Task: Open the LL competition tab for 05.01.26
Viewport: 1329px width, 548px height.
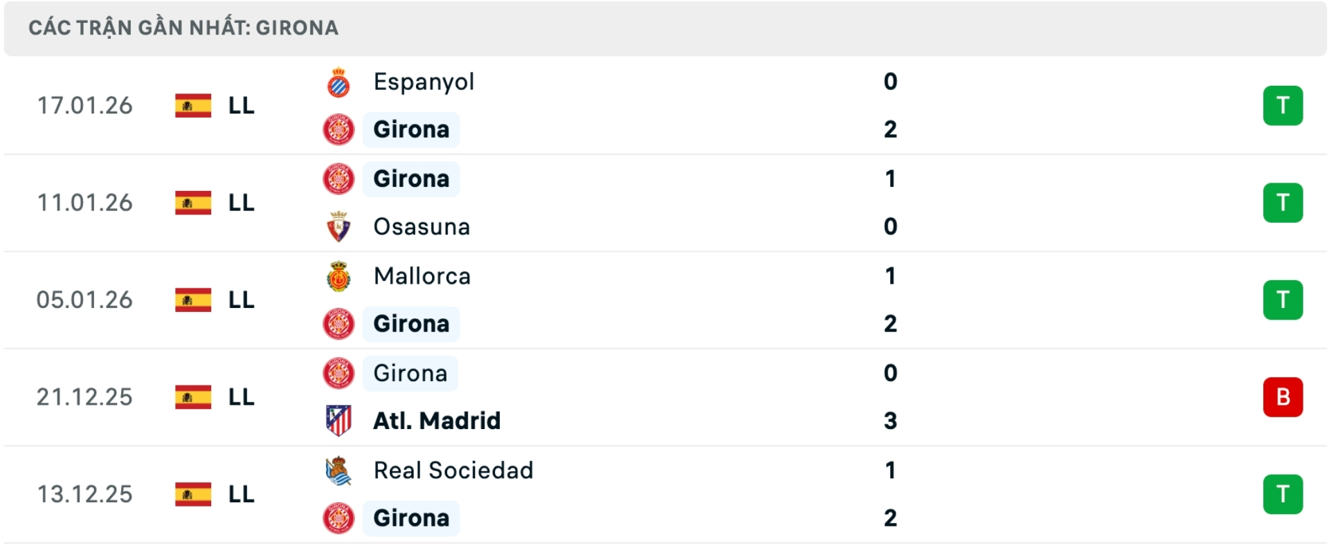Action: click(x=241, y=300)
